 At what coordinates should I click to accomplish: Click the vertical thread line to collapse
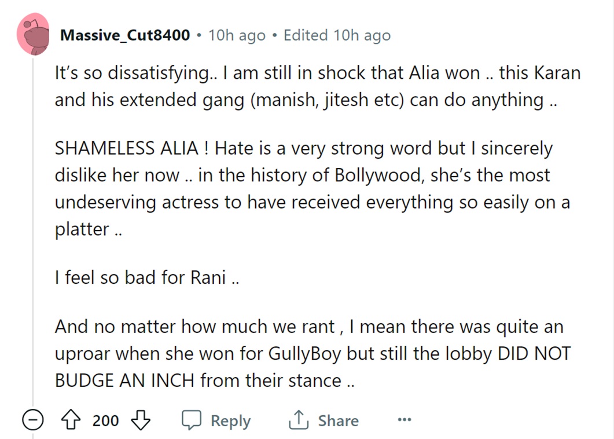tap(33, 232)
